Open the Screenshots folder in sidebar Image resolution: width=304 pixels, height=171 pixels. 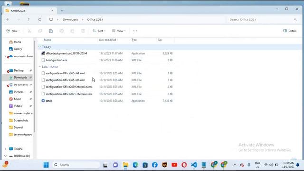[x=19, y=120]
